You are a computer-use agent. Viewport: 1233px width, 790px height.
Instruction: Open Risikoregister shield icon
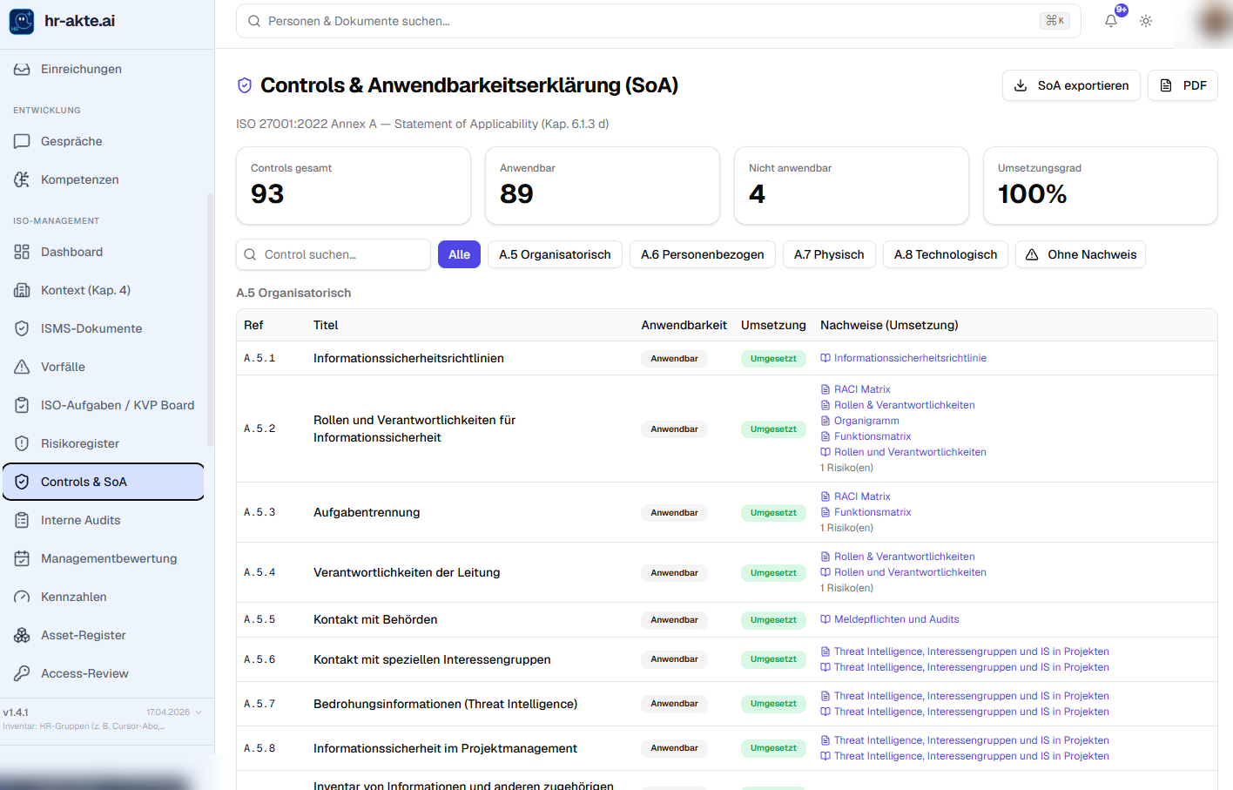tap(22, 443)
